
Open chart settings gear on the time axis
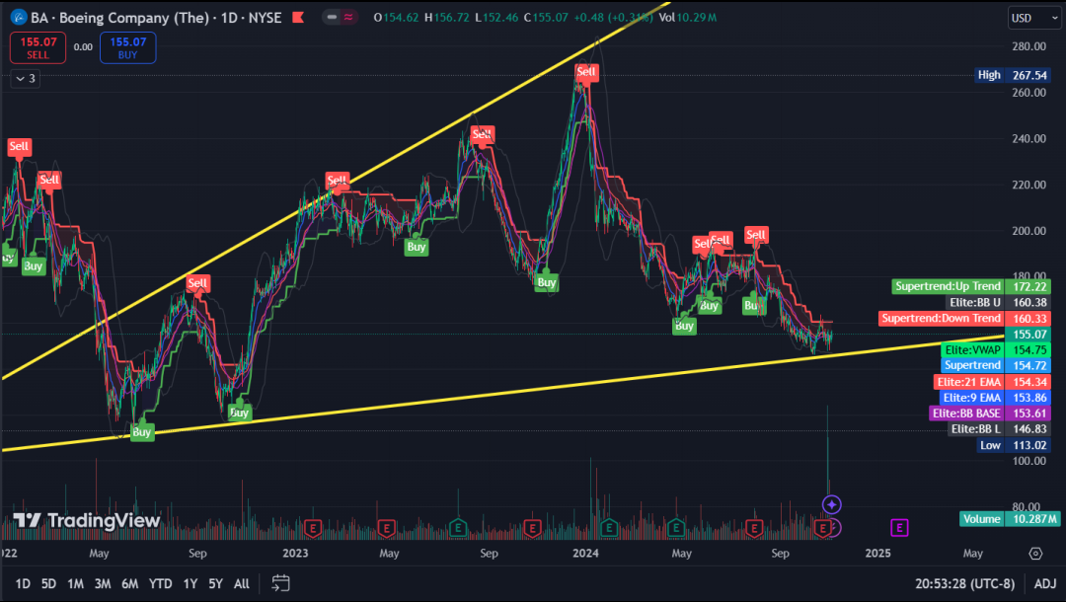[1035, 553]
